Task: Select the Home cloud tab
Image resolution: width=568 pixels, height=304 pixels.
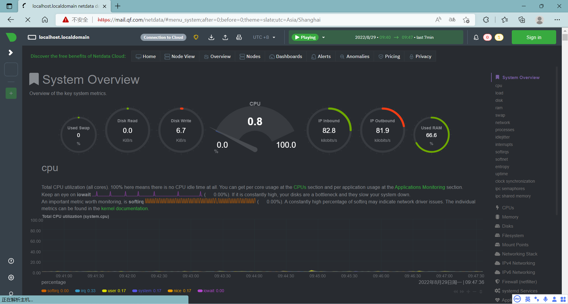Action: coord(146,57)
